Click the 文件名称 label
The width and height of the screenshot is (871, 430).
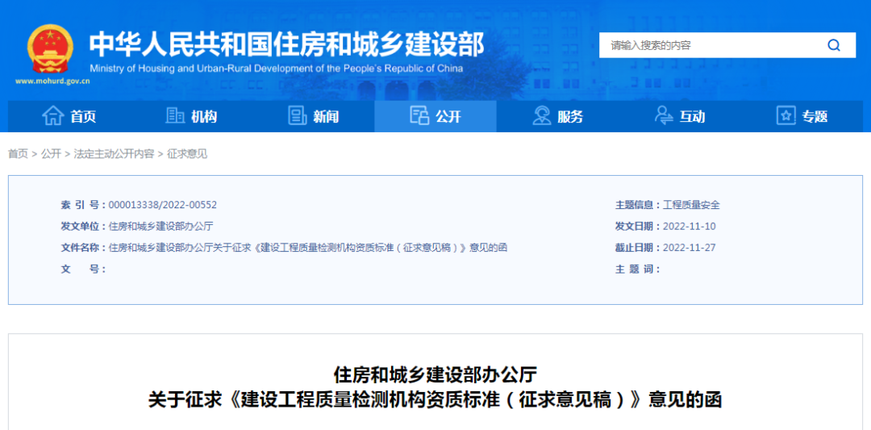83,248
